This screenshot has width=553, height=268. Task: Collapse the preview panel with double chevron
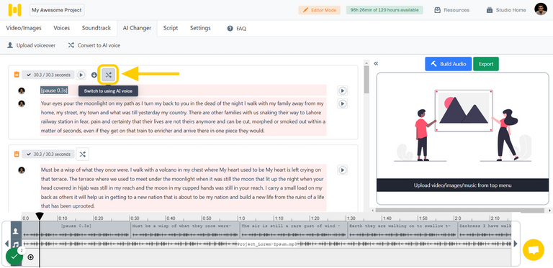tap(376, 63)
